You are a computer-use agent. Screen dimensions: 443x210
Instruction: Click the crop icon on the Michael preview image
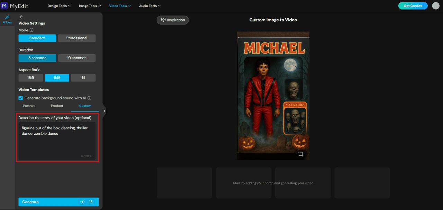[x=301, y=154]
